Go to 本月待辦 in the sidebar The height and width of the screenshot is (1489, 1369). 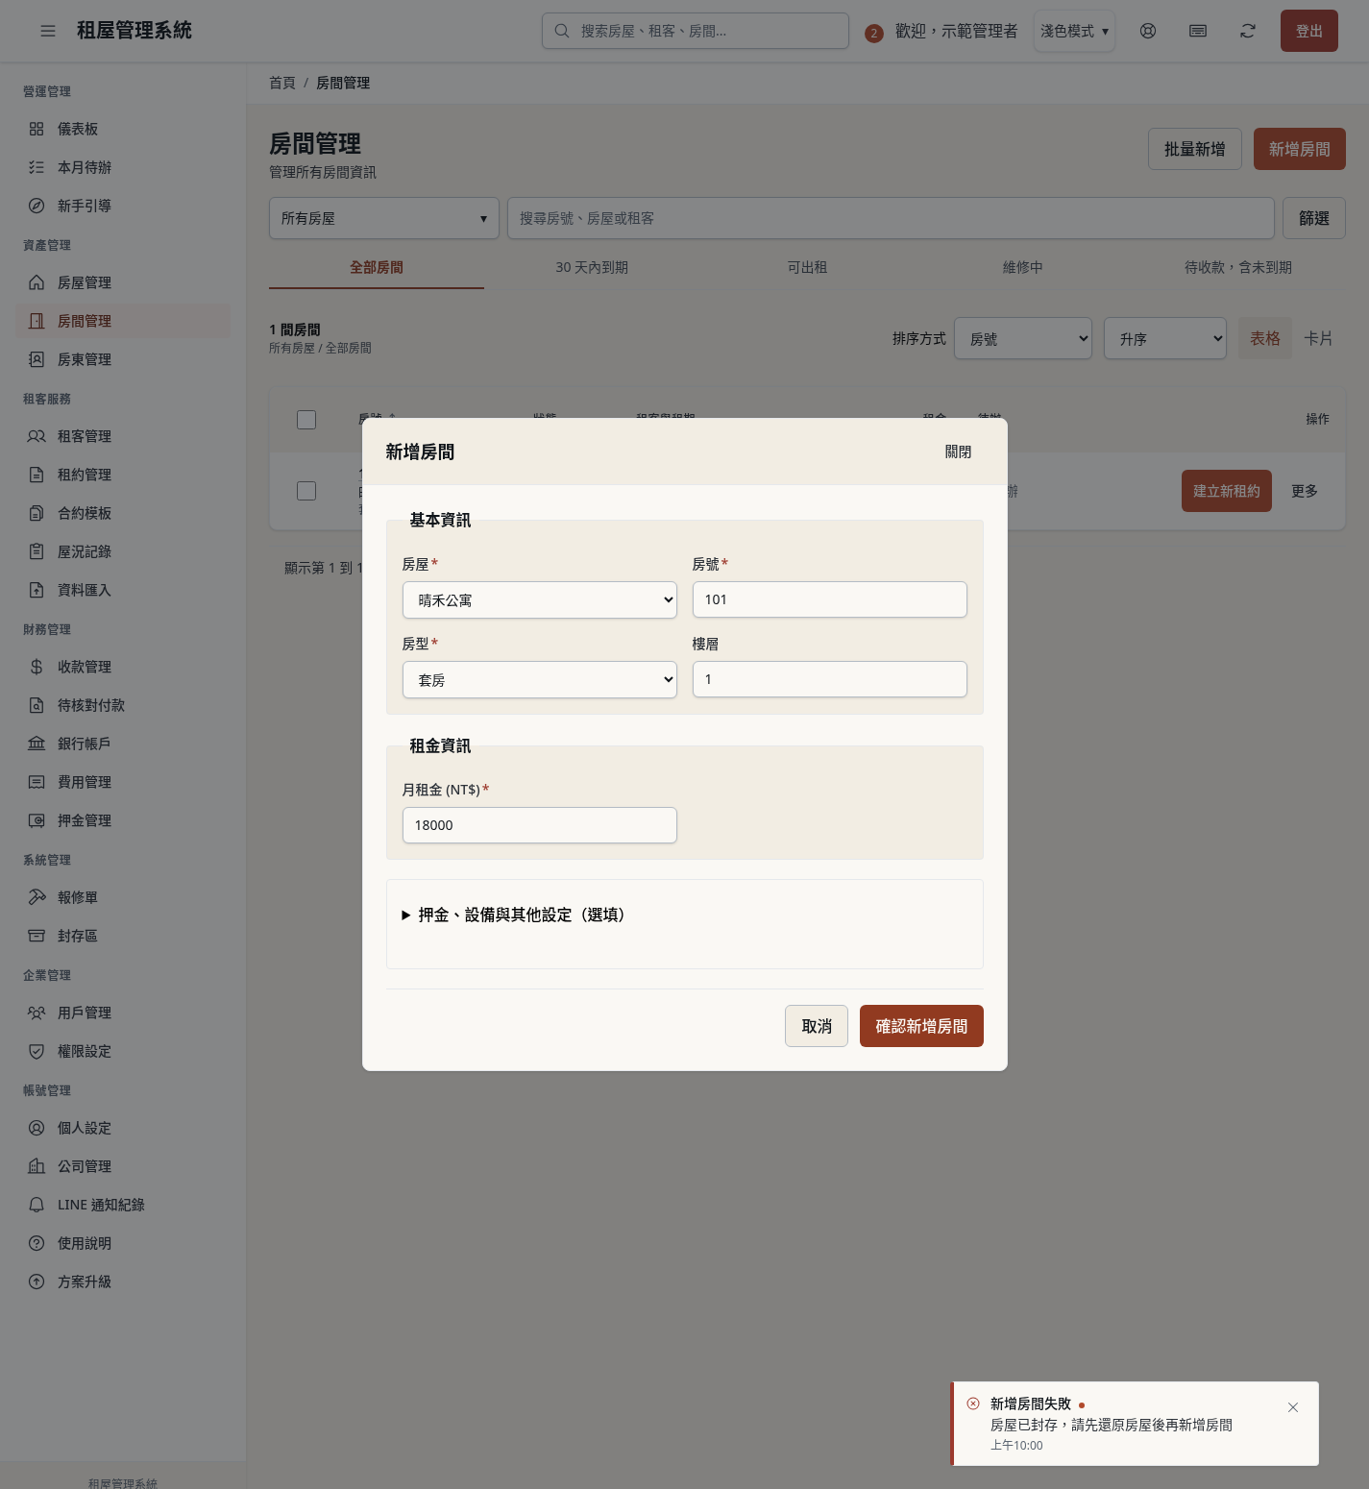click(x=123, y=167)
